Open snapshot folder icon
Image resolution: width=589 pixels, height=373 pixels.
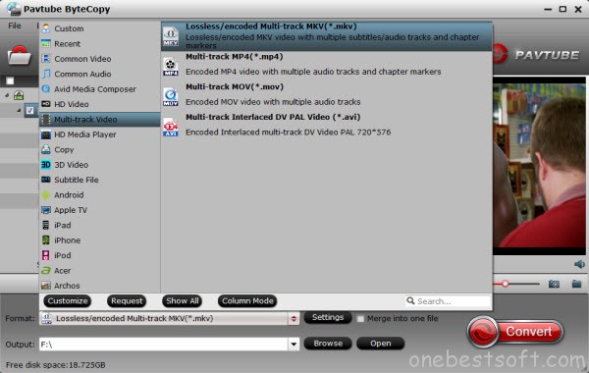coord(576,284)
